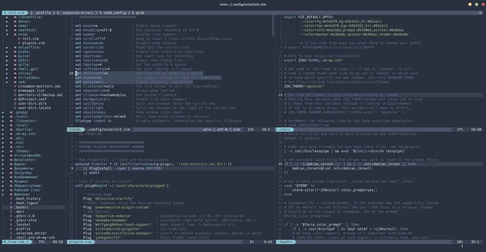
Task: Switch to the .profile tab
Action: 42,12
